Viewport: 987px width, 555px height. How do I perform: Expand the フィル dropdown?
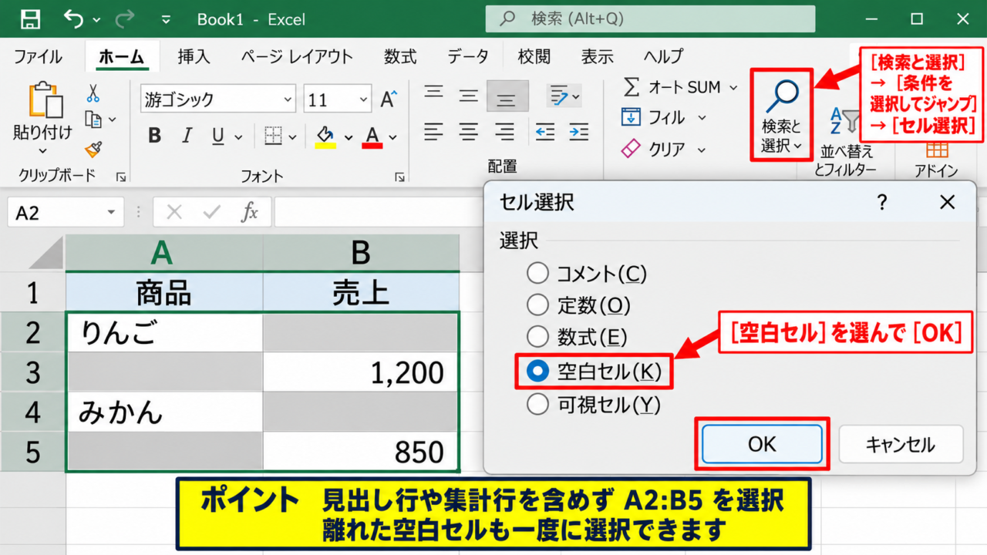coord(702,118)
